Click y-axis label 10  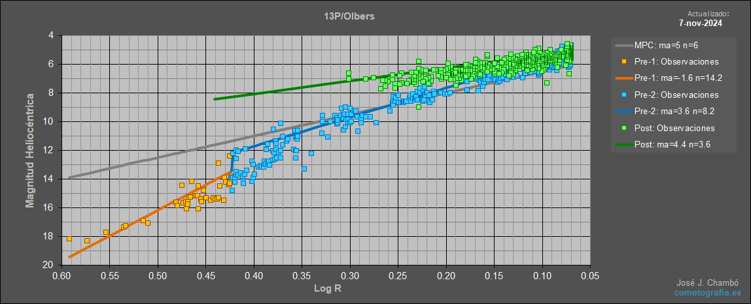[x=49, y=121]
